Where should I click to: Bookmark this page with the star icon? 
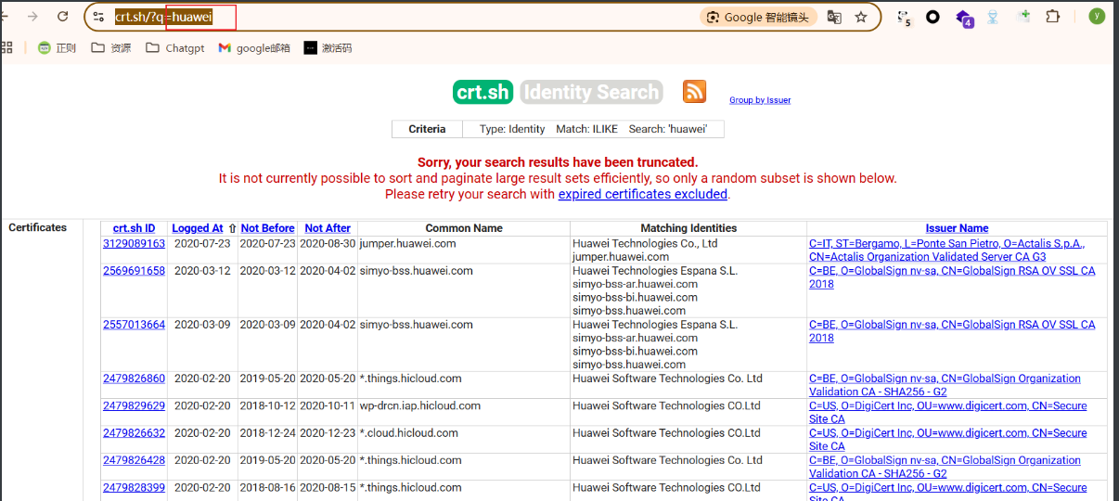coord(861,17)
